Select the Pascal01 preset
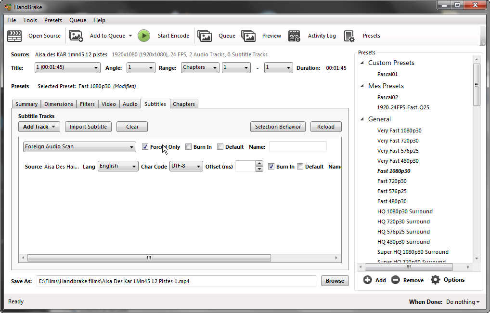 (x=387, y=75)
